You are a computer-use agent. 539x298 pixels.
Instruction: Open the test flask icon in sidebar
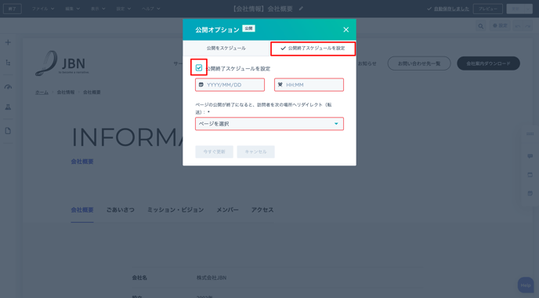coord(8,107)
